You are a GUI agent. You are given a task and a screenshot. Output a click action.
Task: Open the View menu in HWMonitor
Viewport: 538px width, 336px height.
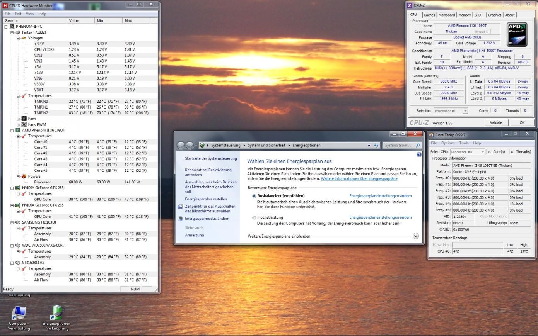pyautogui.click(x=30, y=14)
